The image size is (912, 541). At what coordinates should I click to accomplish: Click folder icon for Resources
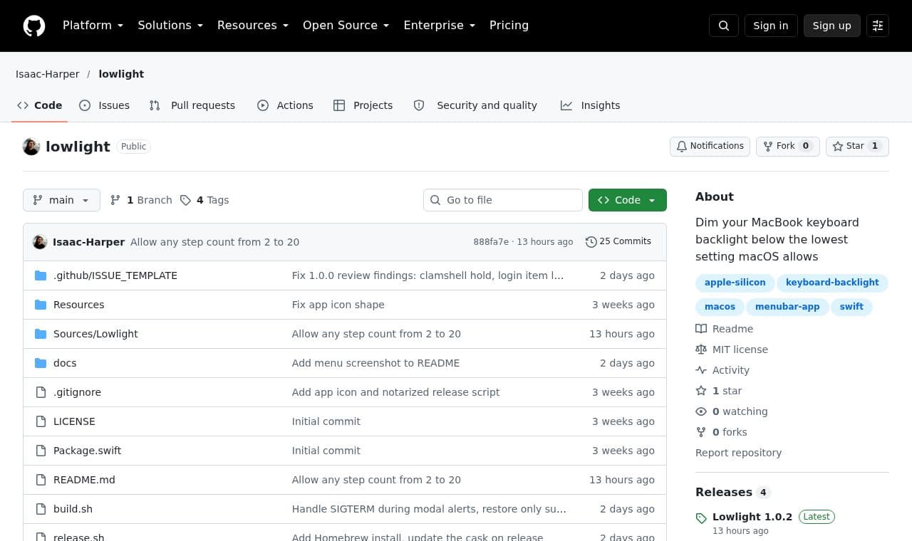pos(41,305)
